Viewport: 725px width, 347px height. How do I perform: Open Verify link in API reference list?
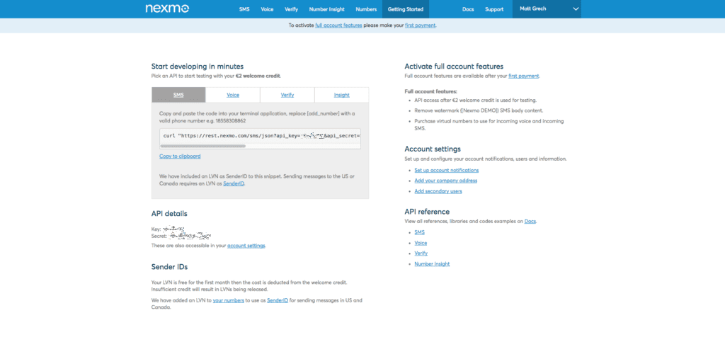421,253
